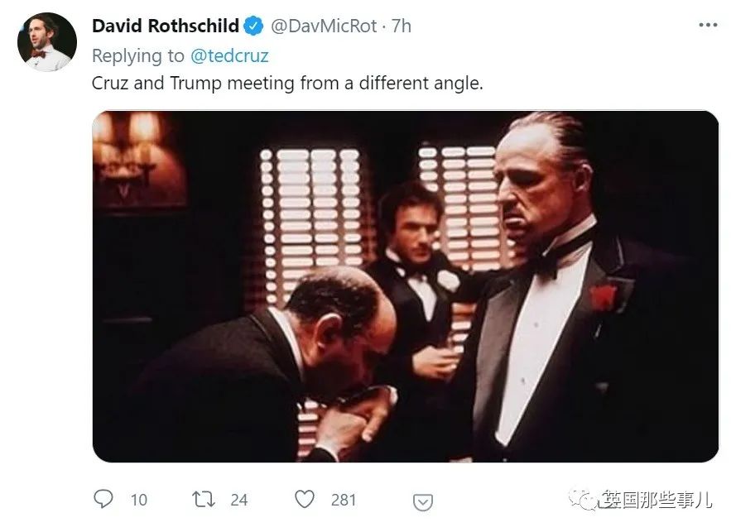Click the tweet text about Cruz and Trump
This screenshot has width=736, height=532.
point(287,84)
